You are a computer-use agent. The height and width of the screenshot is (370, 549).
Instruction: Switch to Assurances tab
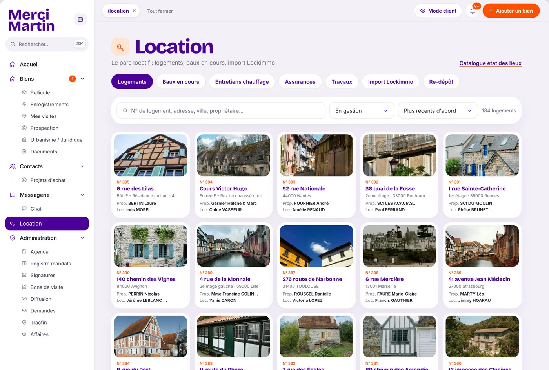[300, 82]
